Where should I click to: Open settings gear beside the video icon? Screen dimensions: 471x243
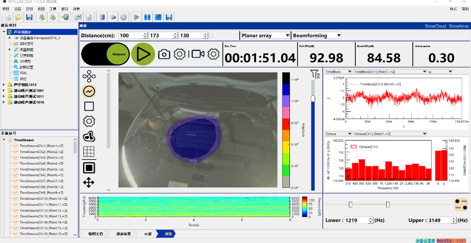213,54
